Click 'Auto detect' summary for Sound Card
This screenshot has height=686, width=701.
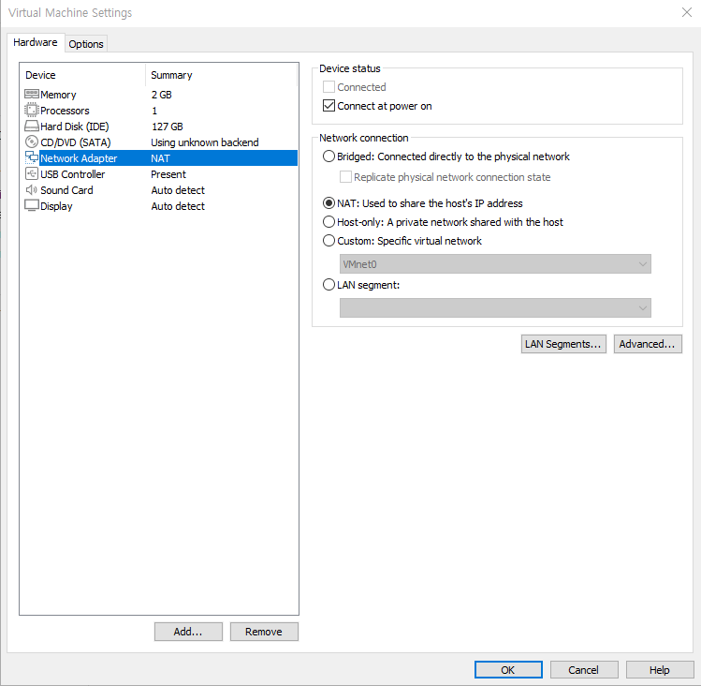coord(178,190)
